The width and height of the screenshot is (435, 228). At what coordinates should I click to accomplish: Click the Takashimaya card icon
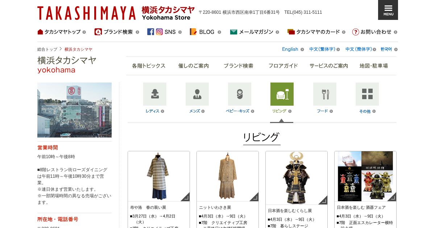[x=291, y=32]
